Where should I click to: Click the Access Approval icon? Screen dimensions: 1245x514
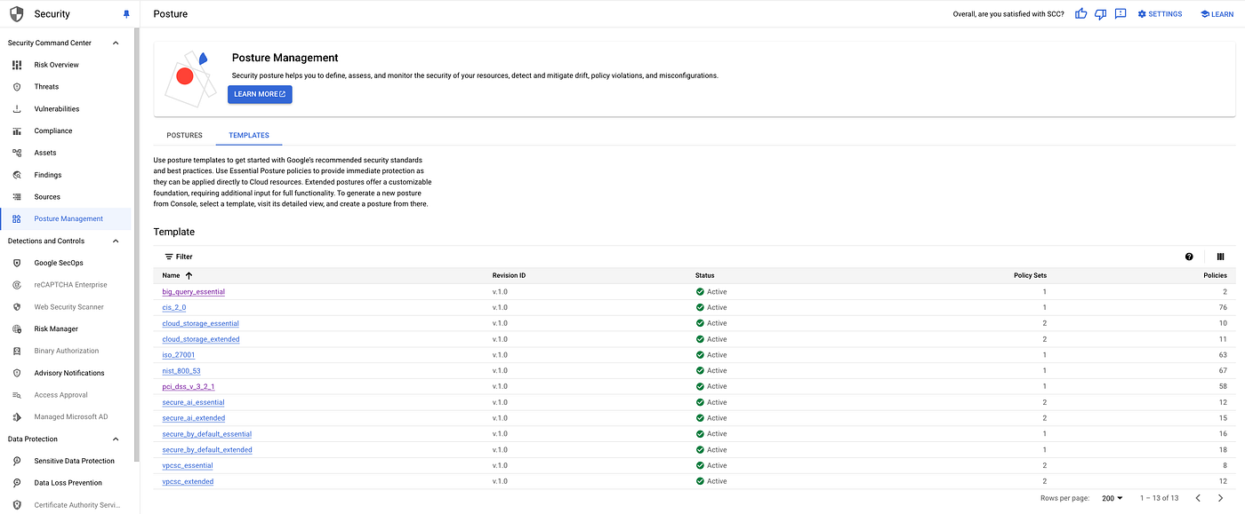[17, 395]
